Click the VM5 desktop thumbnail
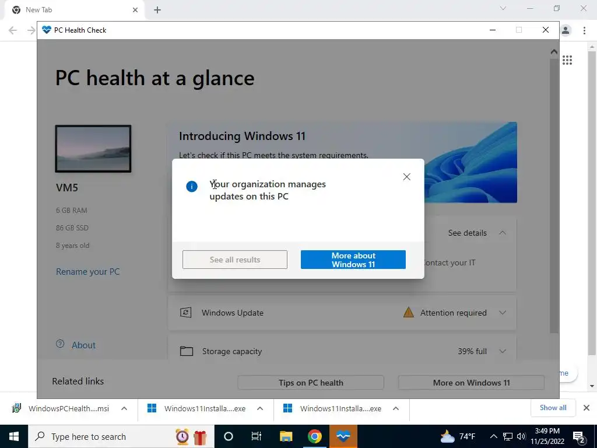597x448 pixels. click(x=93, y=149)
